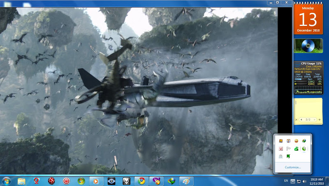Click the globe tray icon in popup
The width and height of the screenshot is (329, 186).
pos(304,141)
